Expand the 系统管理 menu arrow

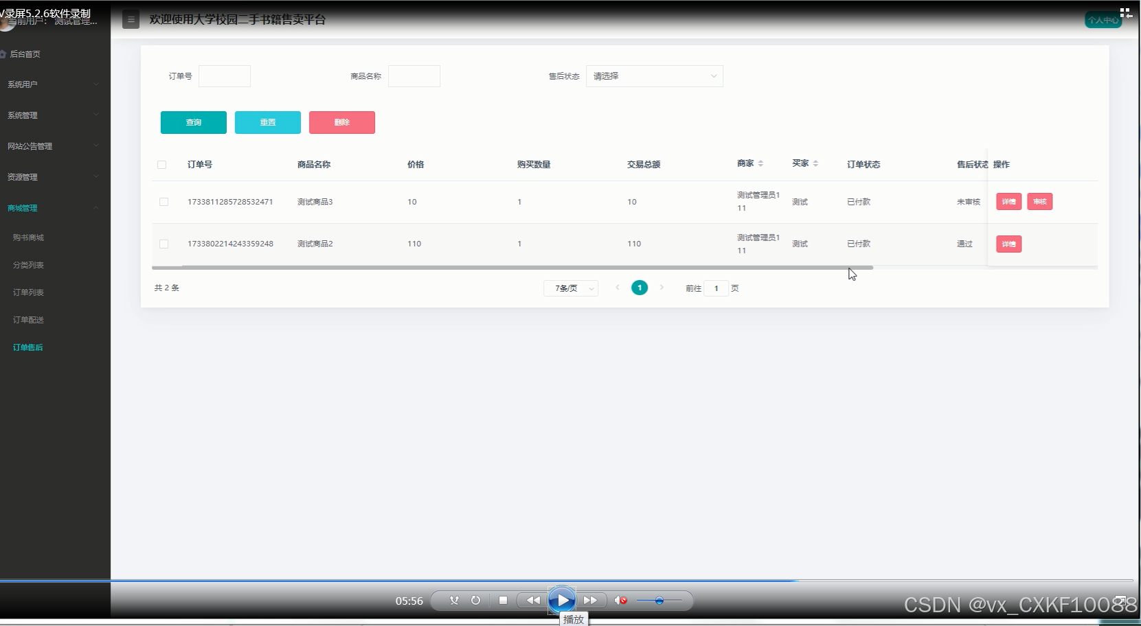pyautogui.click(x=96, y=115)
